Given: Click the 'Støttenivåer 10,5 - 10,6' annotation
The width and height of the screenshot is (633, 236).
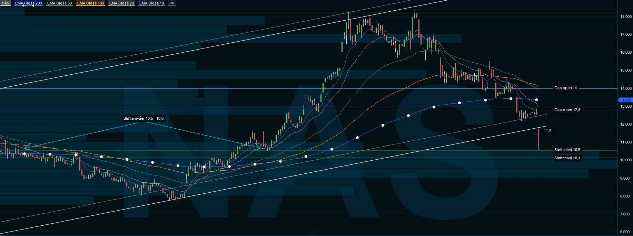Looking at the screenshot, I should point(144,118).
